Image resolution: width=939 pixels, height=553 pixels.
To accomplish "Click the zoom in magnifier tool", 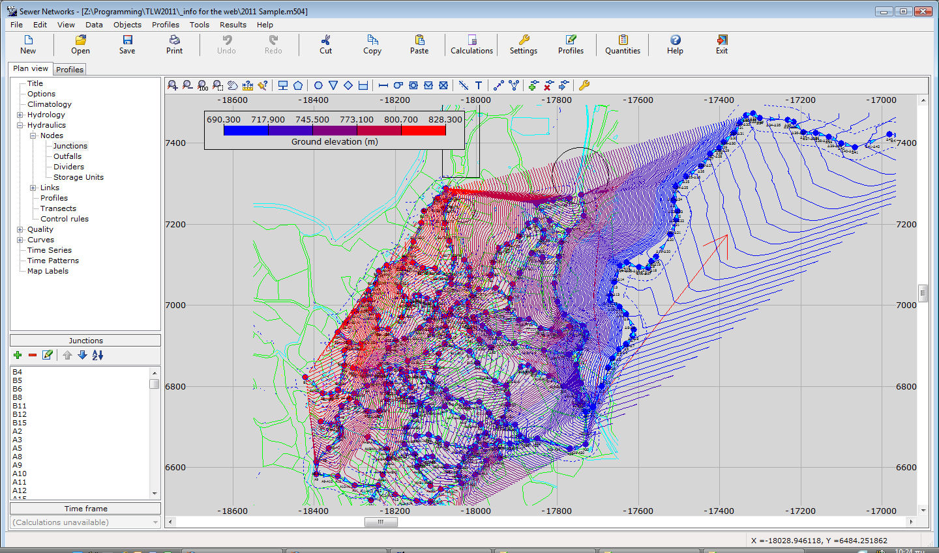I will pyautogui.click(x=172, y=85).
